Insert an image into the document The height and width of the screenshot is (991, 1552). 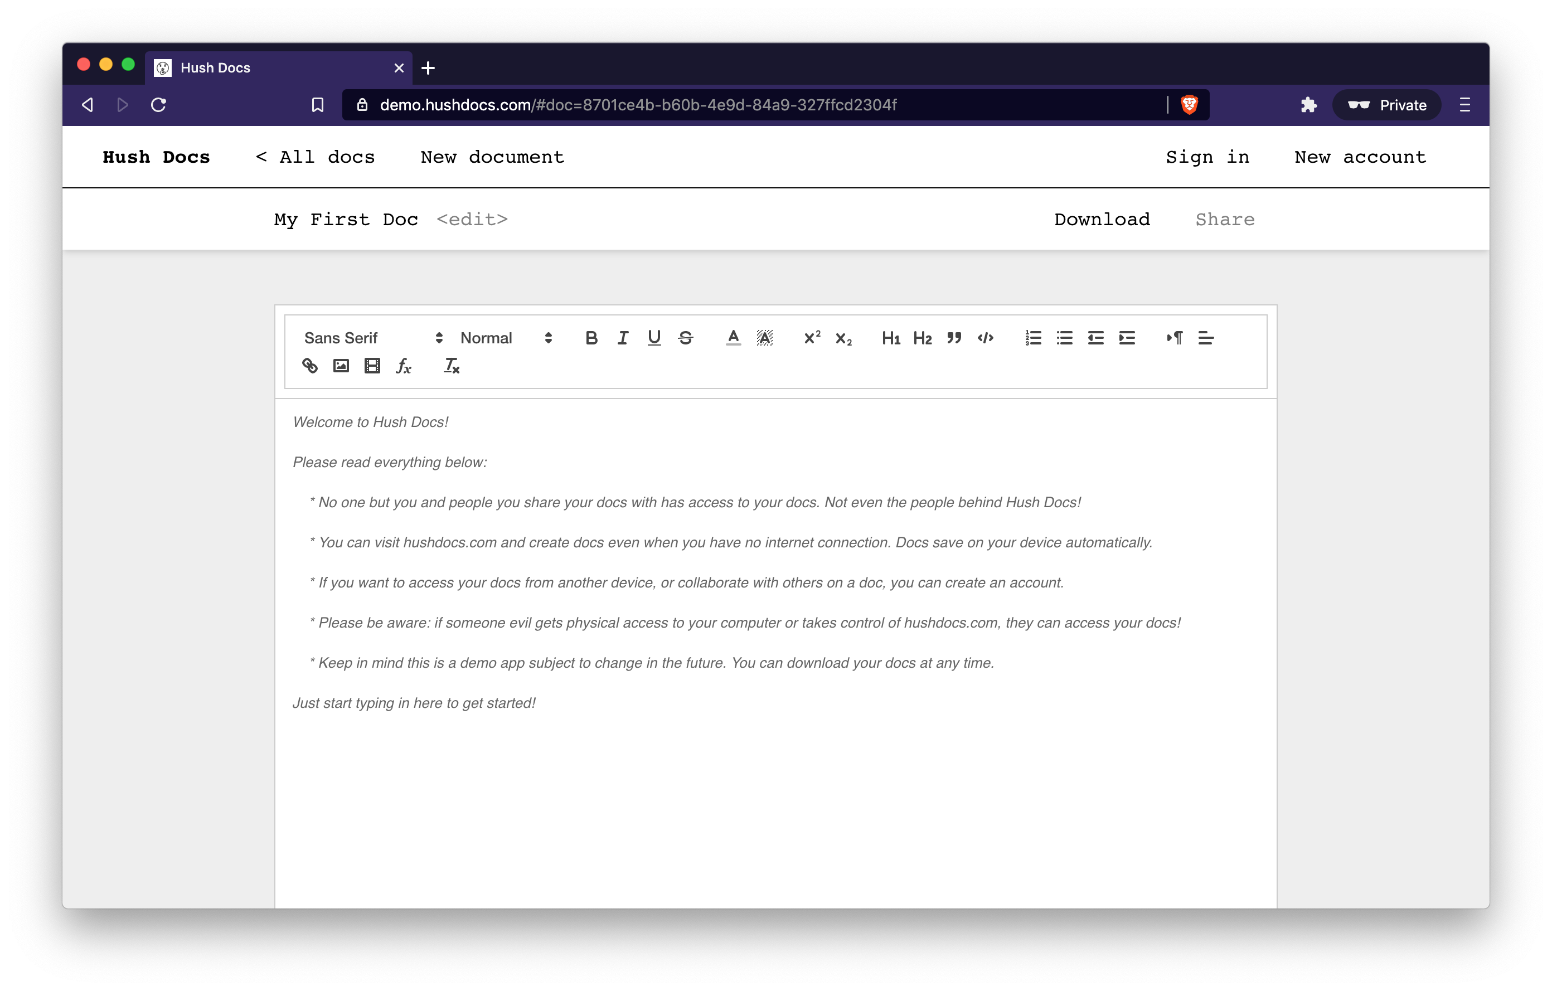(x=341, y=366)
